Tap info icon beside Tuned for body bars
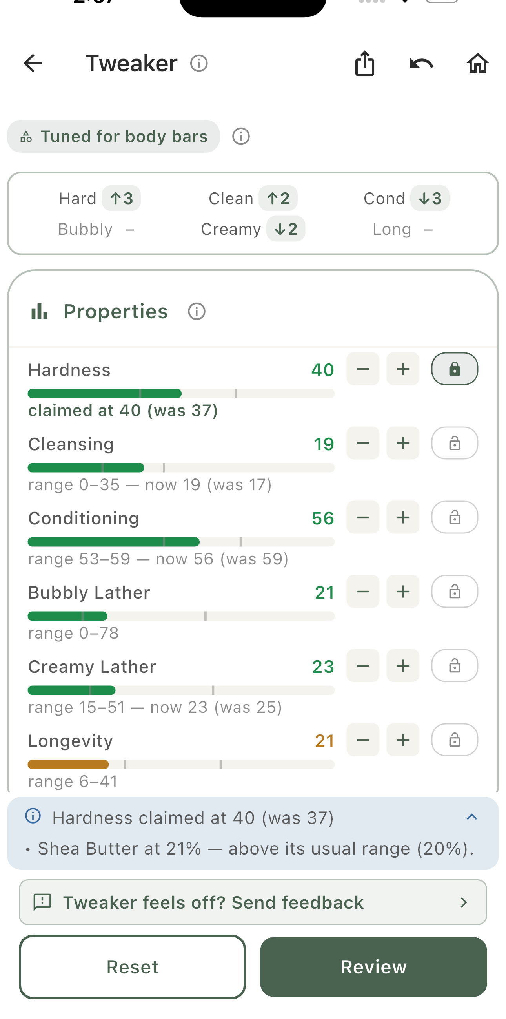 241,137
